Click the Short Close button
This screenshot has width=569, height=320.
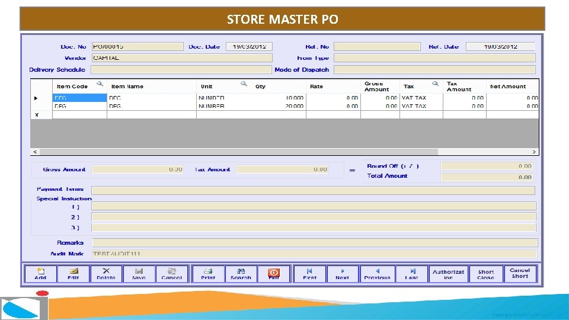486,274
